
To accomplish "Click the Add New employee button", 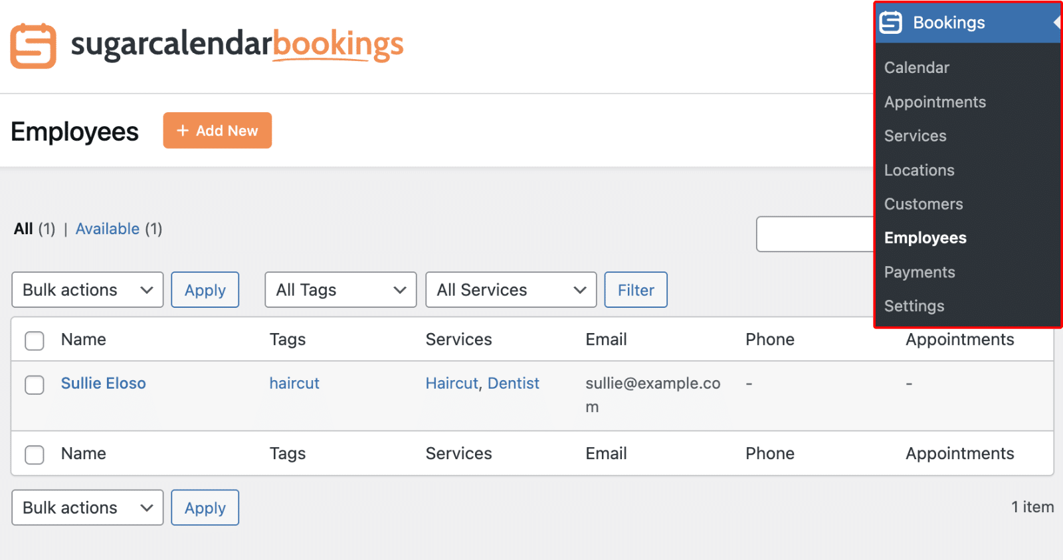I will (217, 130).
